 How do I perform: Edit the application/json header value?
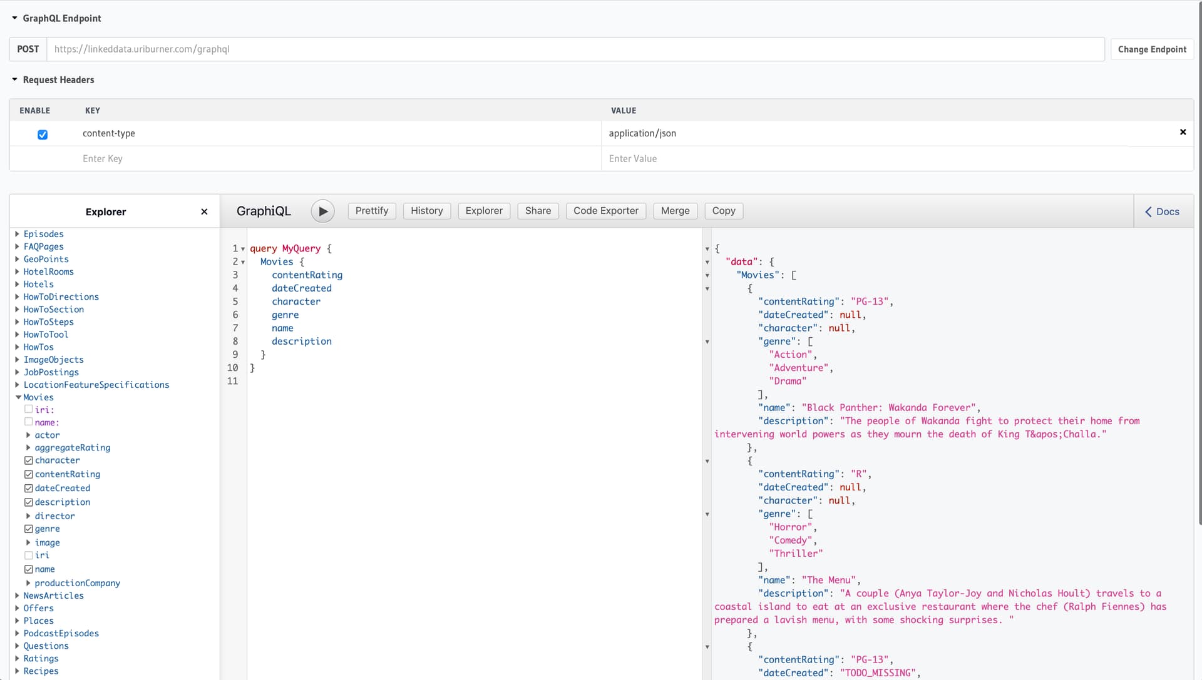pyautogui.click(x=886, y=133)
